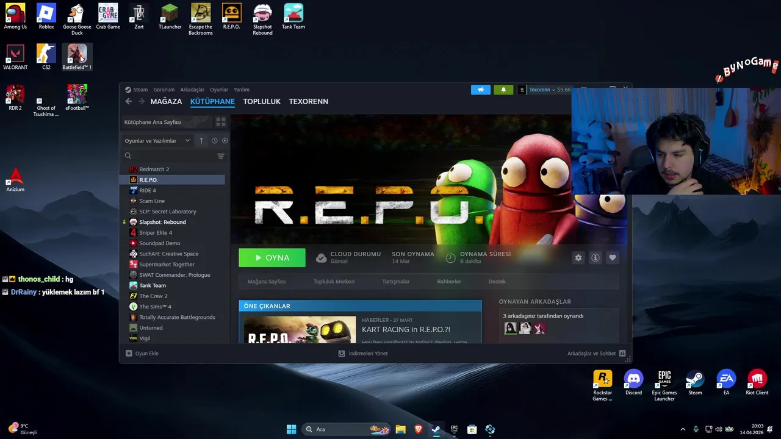
Task: Click the green OYNA play button
Action: pos(272,258)
